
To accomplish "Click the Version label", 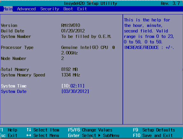I will [9, 26].
